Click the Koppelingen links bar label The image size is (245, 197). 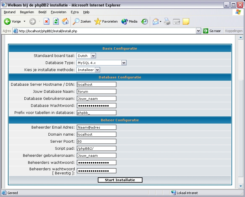coord(234,31)
